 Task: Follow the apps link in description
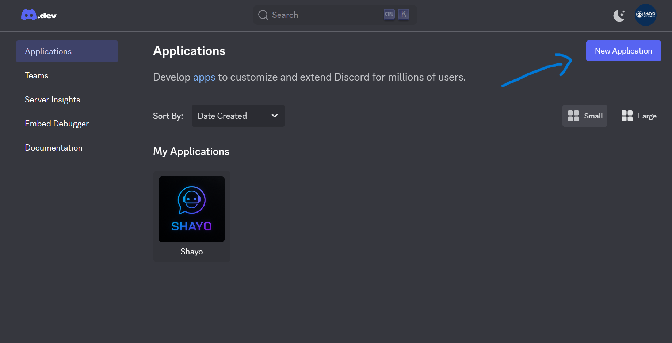pyautogui.click(x=204, y=77)
